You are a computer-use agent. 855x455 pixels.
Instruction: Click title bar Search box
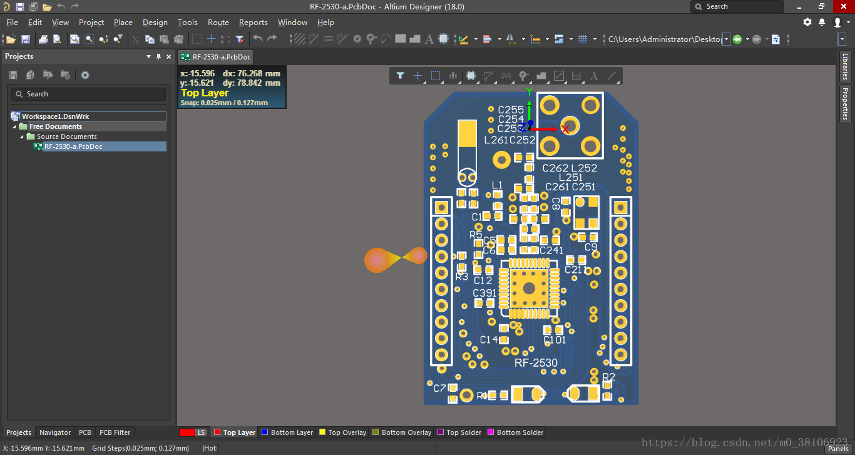click(737, 6)
